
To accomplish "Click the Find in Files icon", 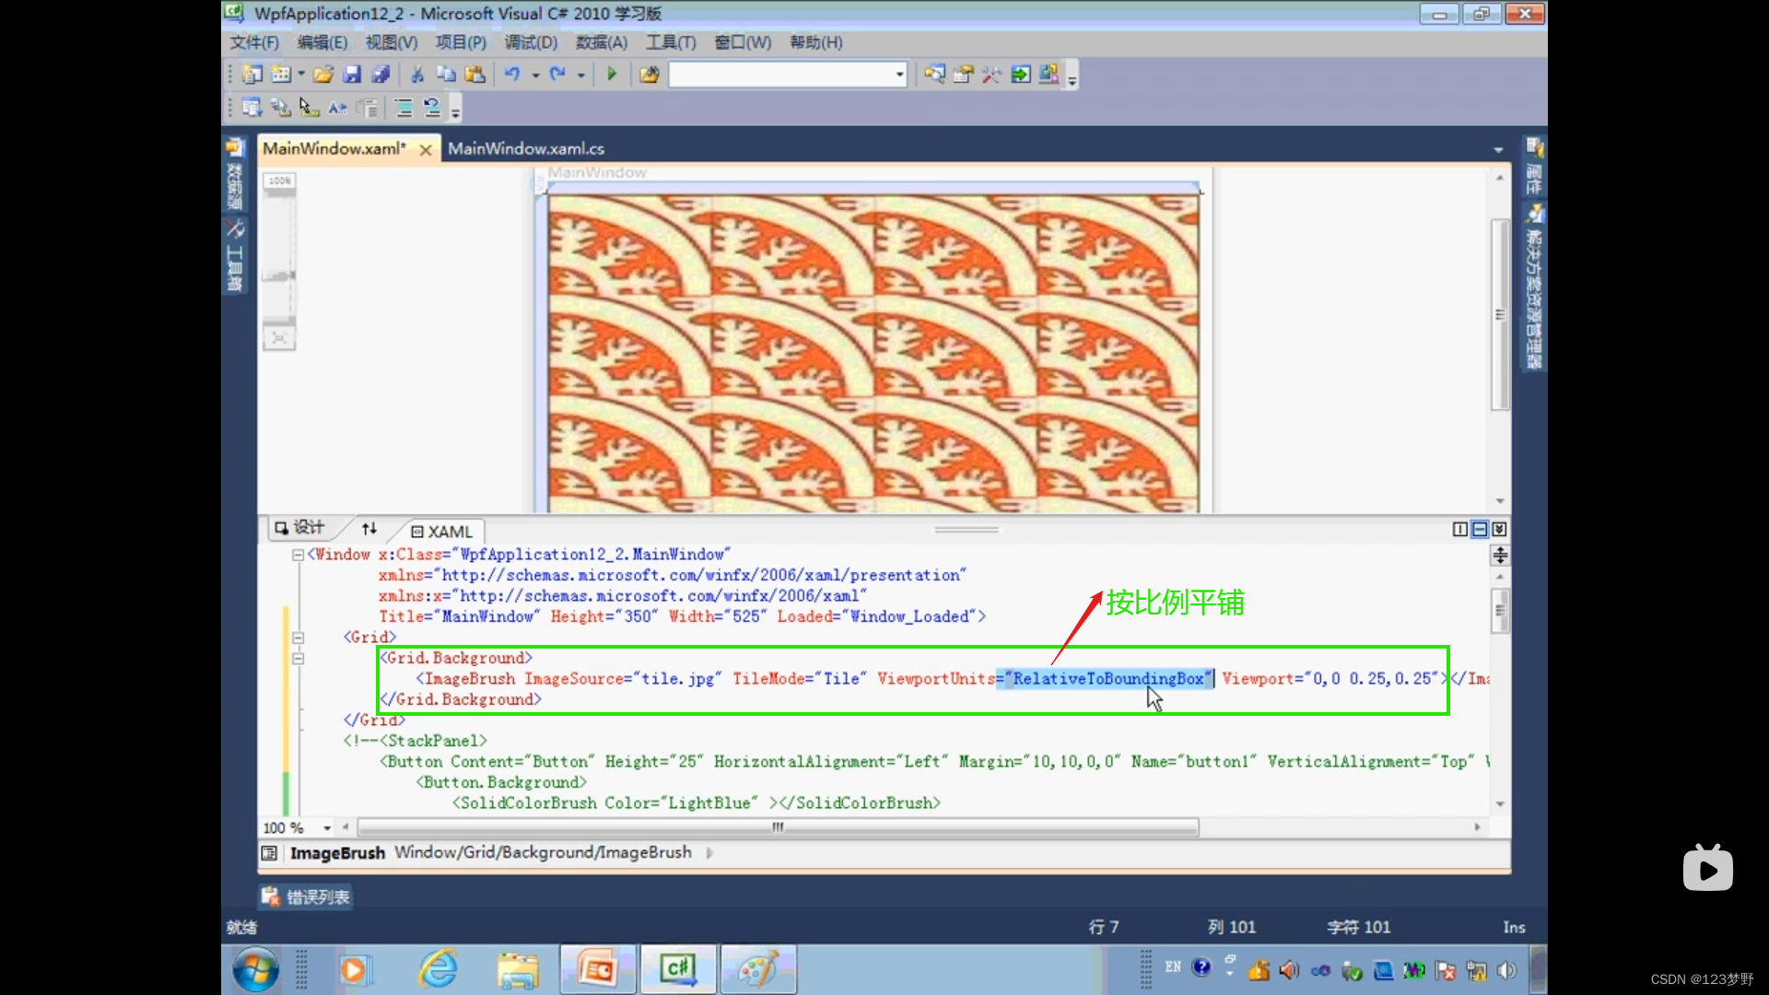I will click(x=650, y=75).
